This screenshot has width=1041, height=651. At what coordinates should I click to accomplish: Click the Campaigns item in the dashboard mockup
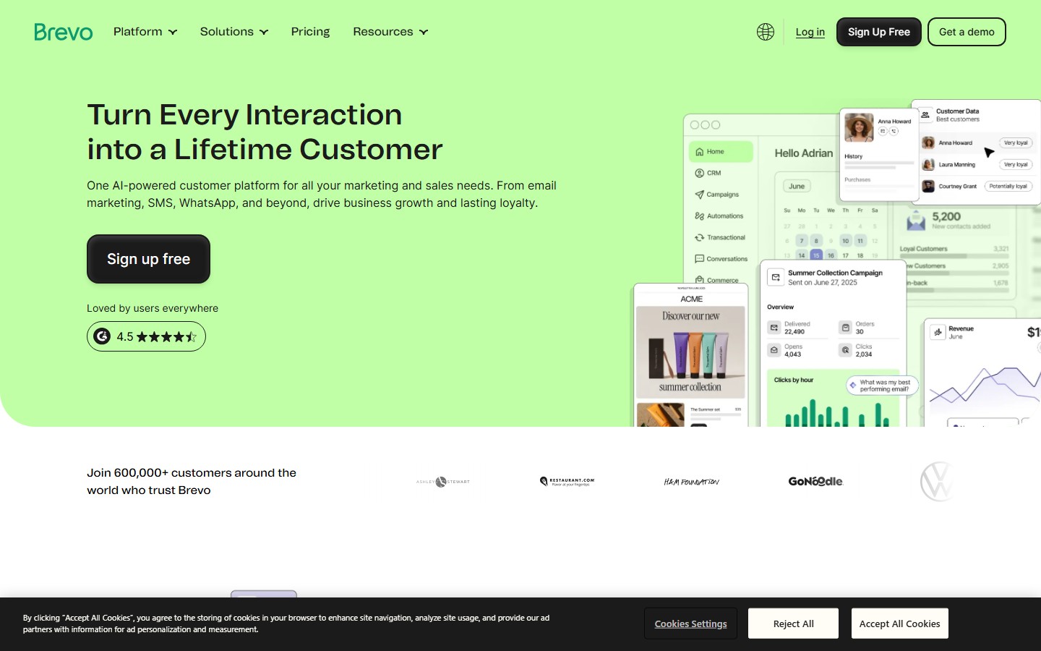tap(717, 195)
